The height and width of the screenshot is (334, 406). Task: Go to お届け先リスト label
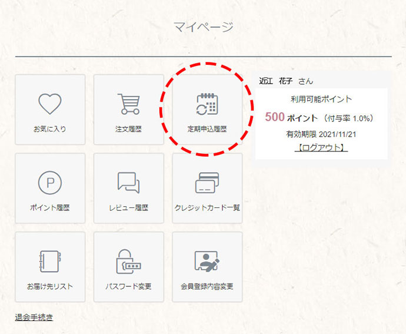[50, 287]
